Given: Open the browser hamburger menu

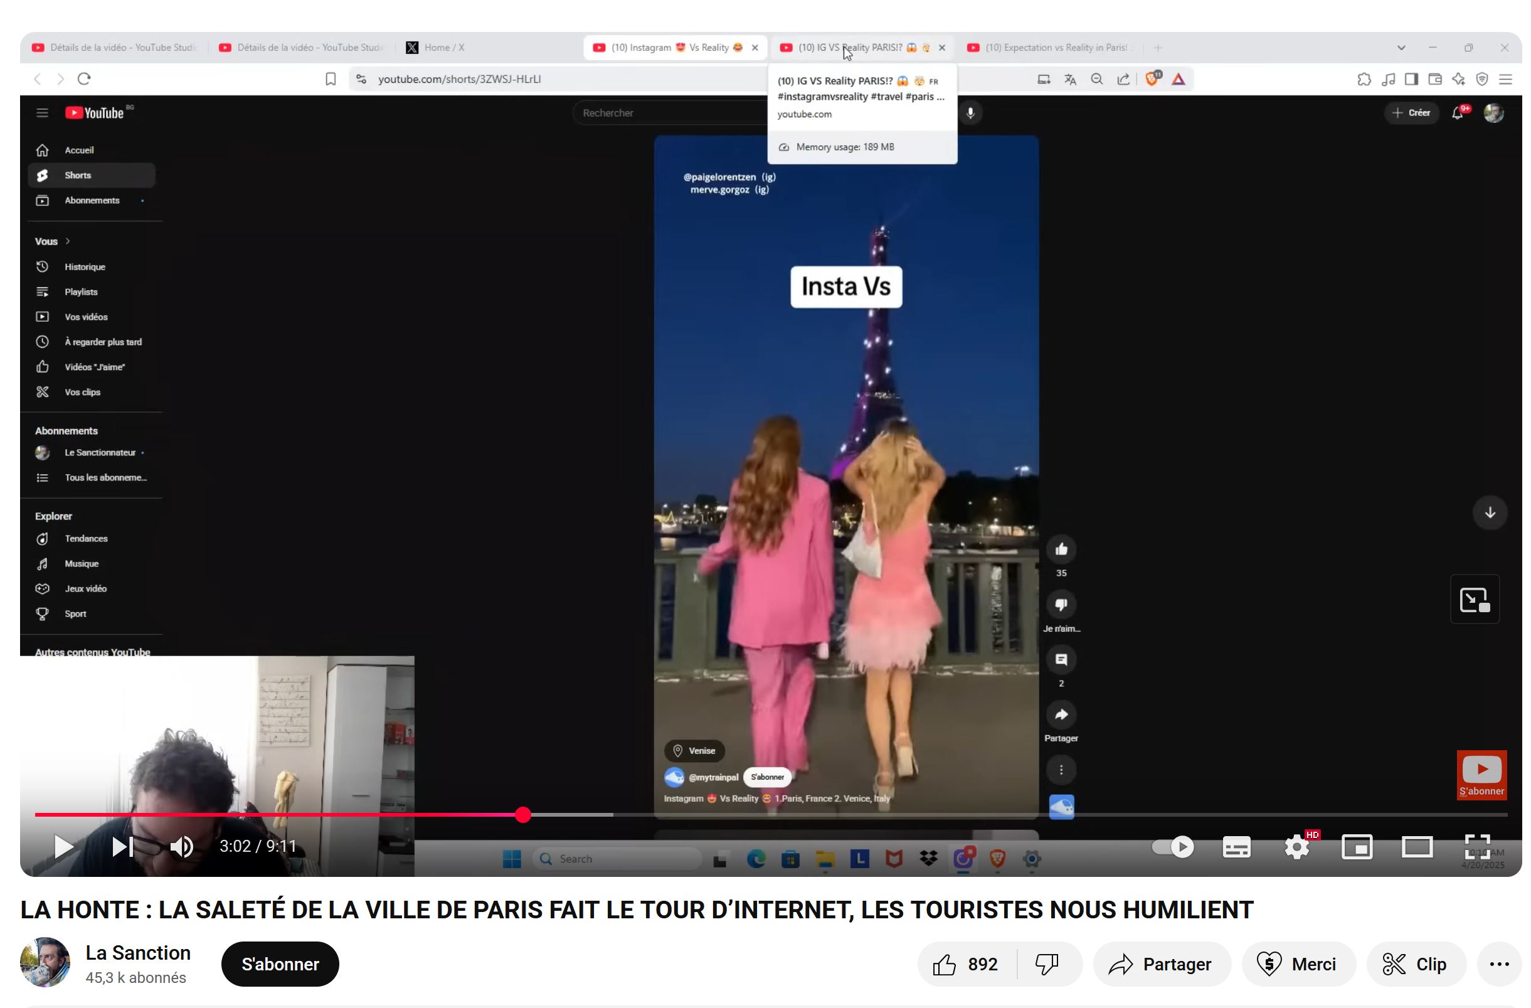Looking at the screenshot, I should click(1505, 79).
